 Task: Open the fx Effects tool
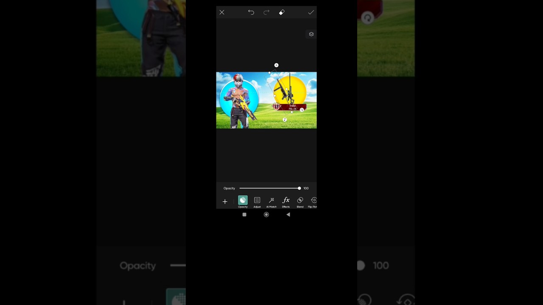pyautogui.click(x=286, y=202)
